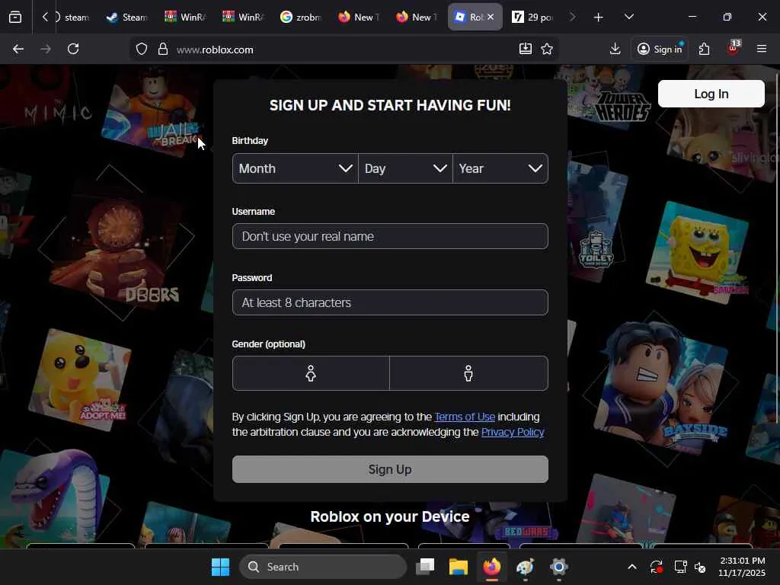780x585 pixels.
Task: Click the Firefox Sign in button
Action: click(x=660, y=49)
